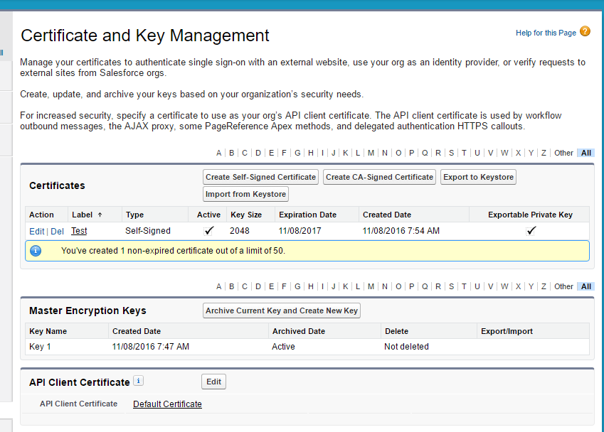Click the Exportable Private Key checkmark
This screenshot has width=604, height=432.
[531, 231]
